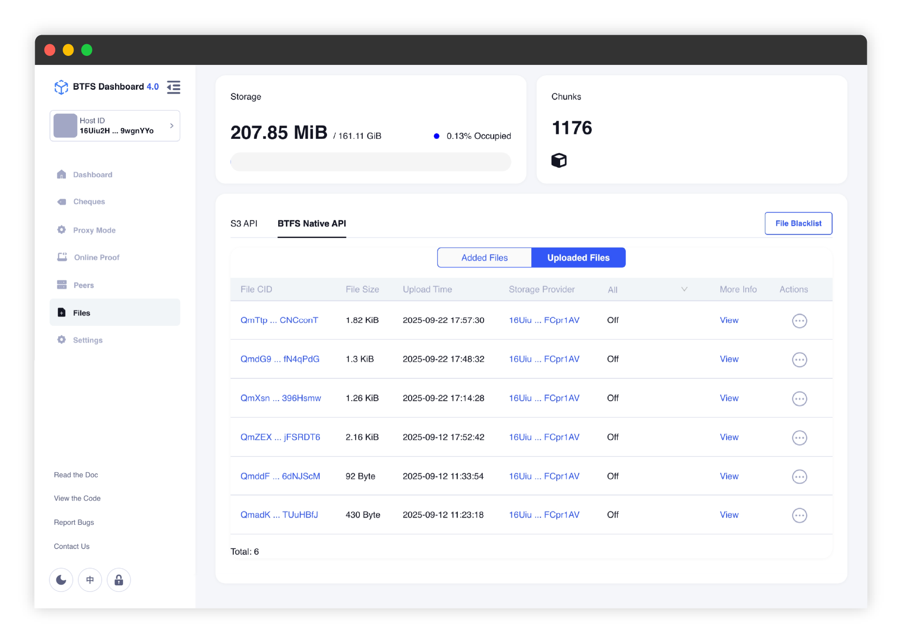Viewport: 902px width, 643px height.
Task: Select the BTFS Native API tab
Action: click(312, 223)
